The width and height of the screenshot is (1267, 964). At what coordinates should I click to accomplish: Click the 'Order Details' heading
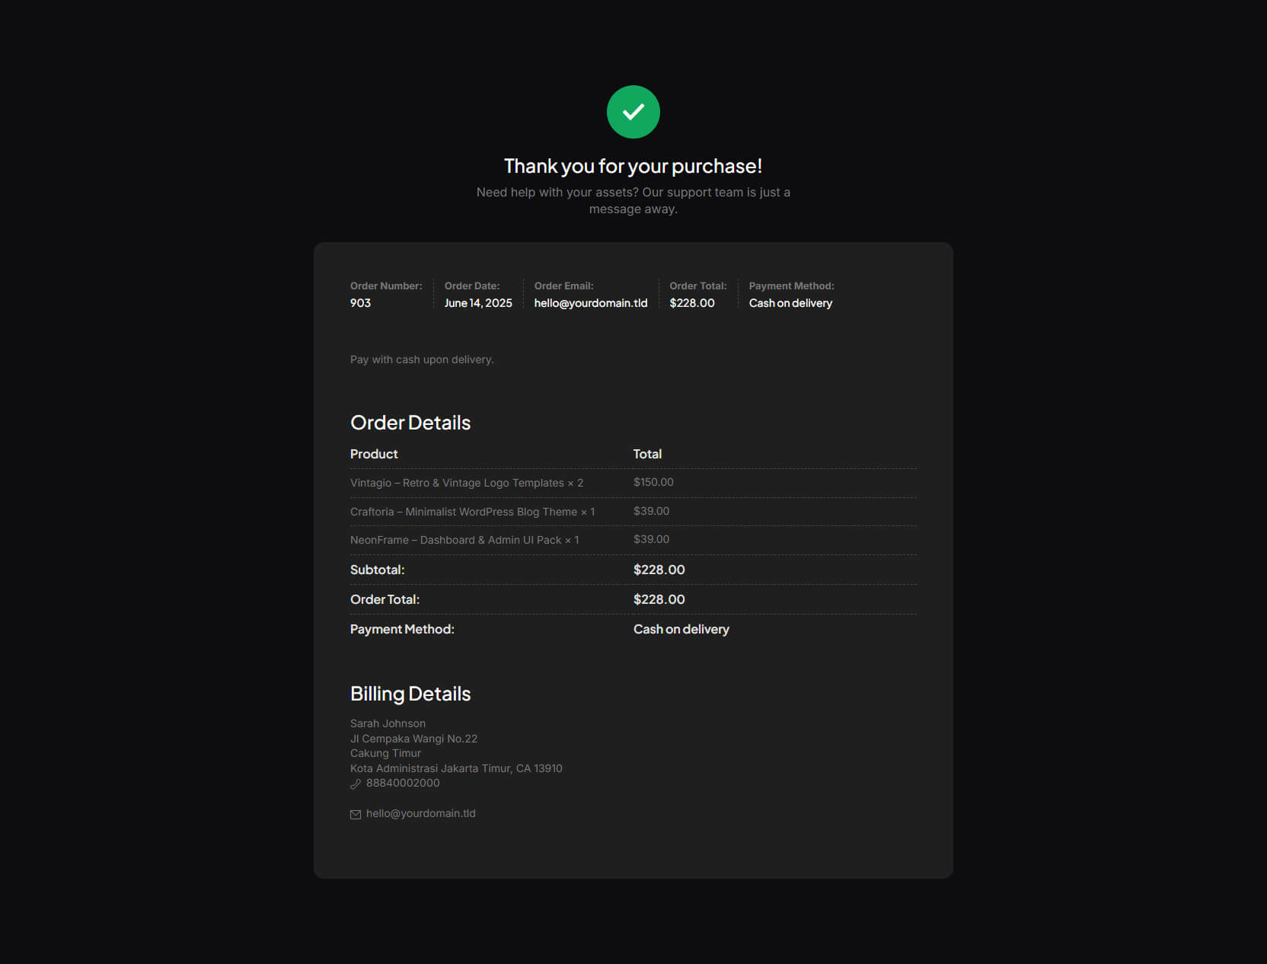tap(410, 423)
